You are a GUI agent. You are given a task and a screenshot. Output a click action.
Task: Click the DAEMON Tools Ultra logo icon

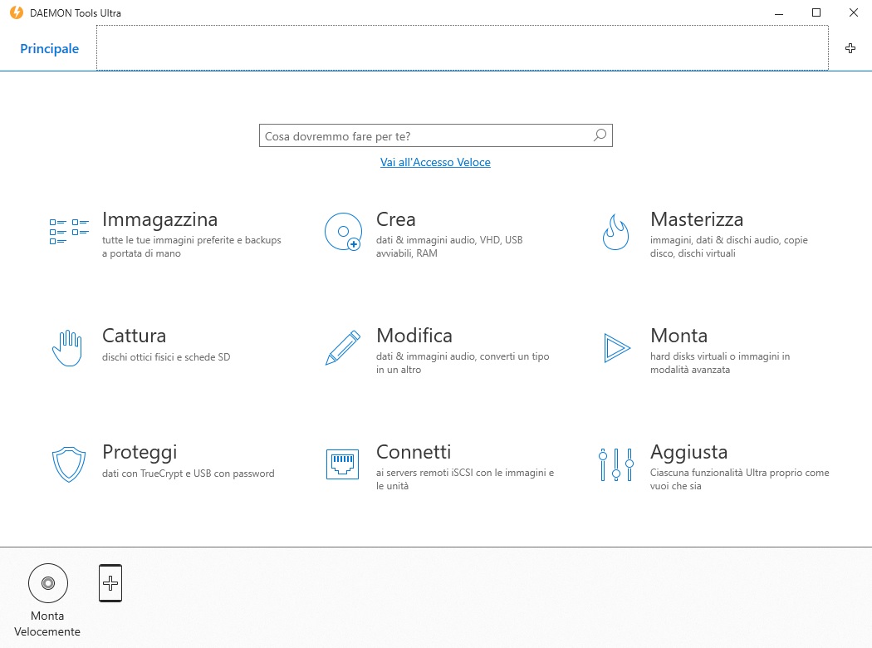click(16, 12)
